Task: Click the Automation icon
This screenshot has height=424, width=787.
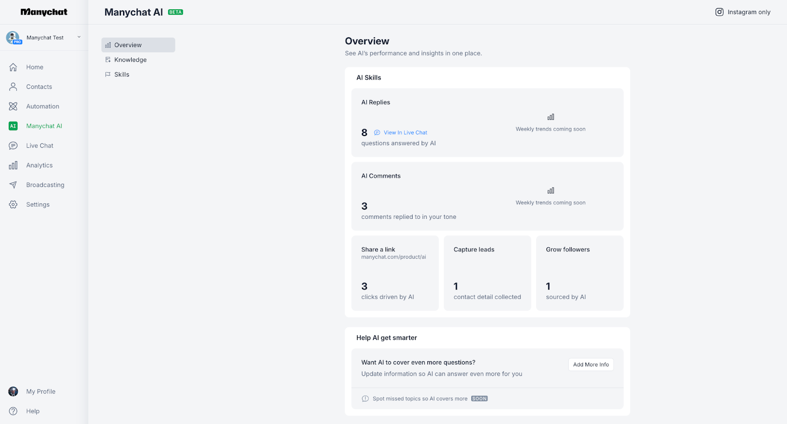Action: [13, 106]
